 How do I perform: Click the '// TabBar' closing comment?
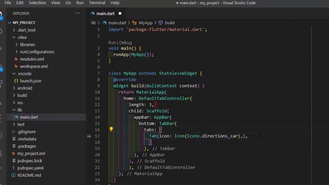click(x=163, y=149)
